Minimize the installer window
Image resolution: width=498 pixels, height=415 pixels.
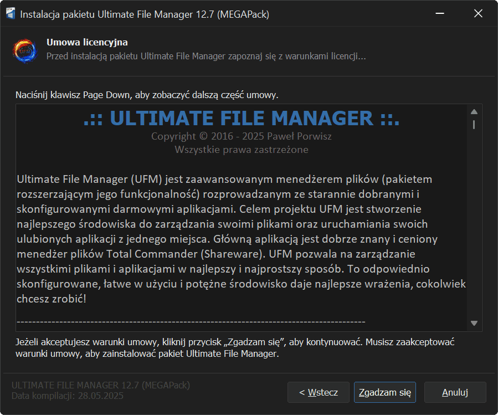[439, 14]
